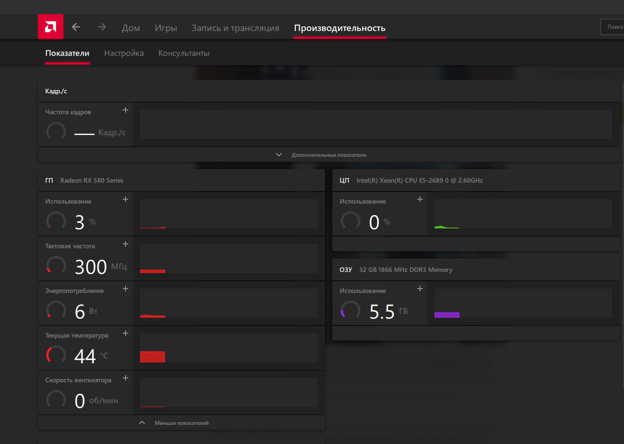Image resolution: width=624 pixels, height=444 pixels.
Task: Click plus icon beside RAM Использование
Action: [420, 289]
